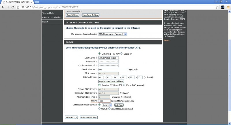Expand the Always connection schedule dropdown
The image size is (231, 125).
[x=107, y=105]
